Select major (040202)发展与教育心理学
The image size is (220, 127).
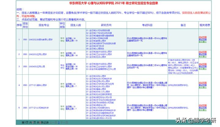(x=41, y=40)
